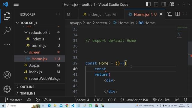The width and height of the screenshot is (192, 108).
Task: Open the Task View taskbar icon
Action: (43, 106)
